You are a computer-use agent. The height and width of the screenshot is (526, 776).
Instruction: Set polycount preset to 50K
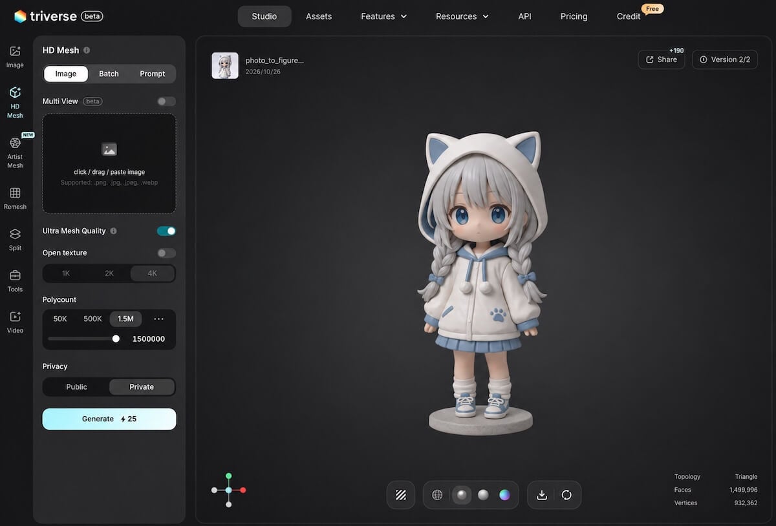pos(60,319)
